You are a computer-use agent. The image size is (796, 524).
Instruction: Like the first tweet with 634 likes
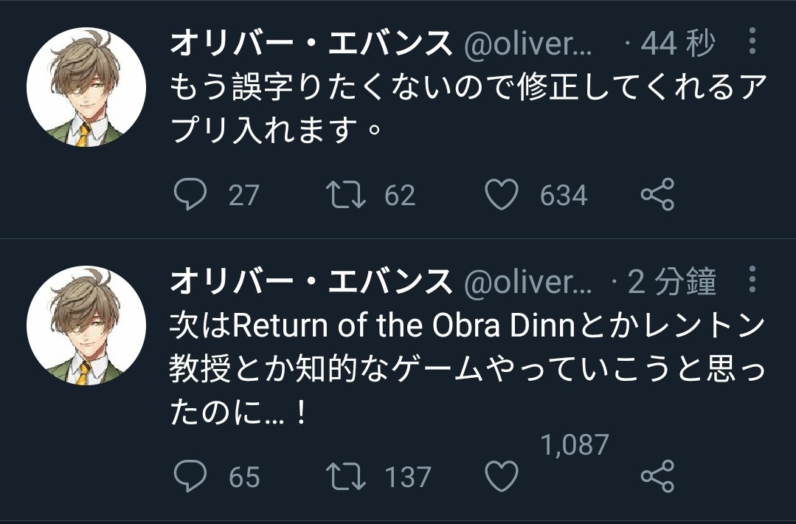point(502,194)
